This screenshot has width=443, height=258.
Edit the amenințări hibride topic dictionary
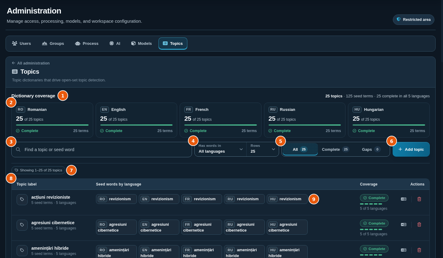tap(404, 250)
